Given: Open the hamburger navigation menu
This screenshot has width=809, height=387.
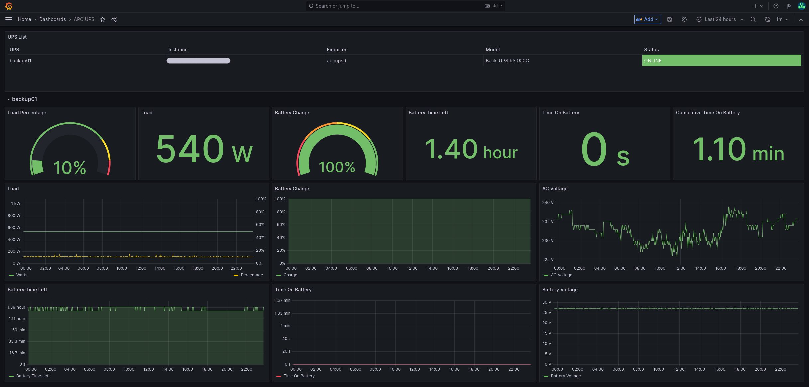Looking at the screenshot, I should pyautogui.click(x=9, y=19).
